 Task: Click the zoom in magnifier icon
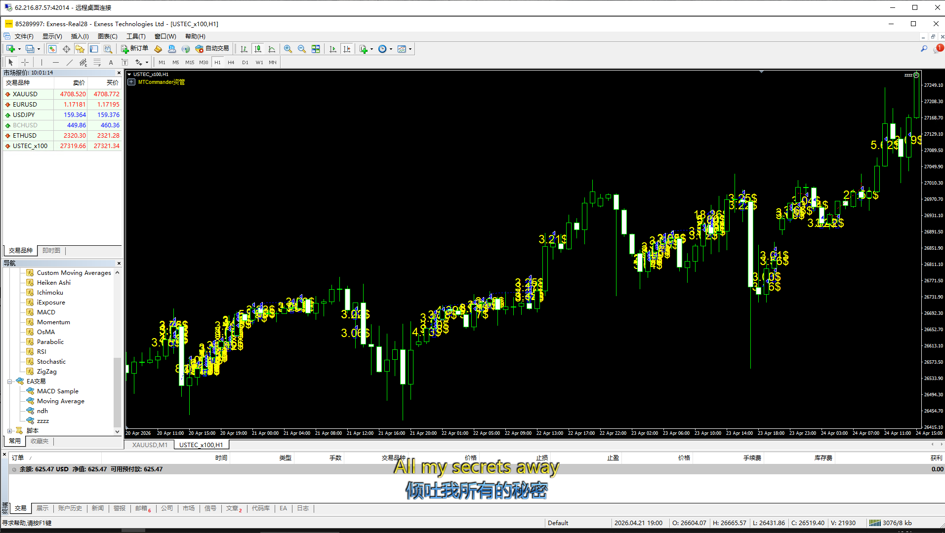pos(288,49)
